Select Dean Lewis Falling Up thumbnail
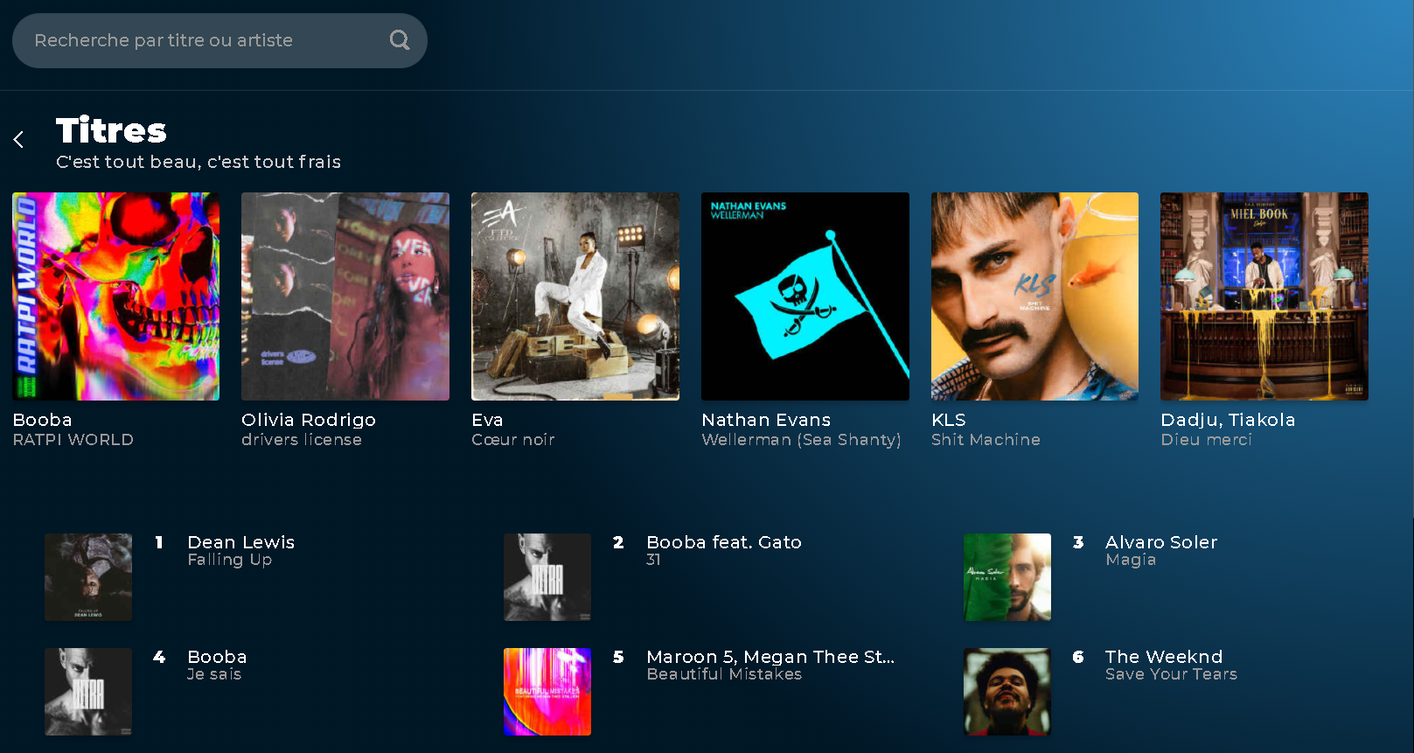The height and width of the screenshot is (753, 1414). (88, 577)
